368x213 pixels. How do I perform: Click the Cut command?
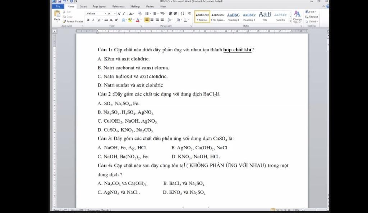(66, 12)
